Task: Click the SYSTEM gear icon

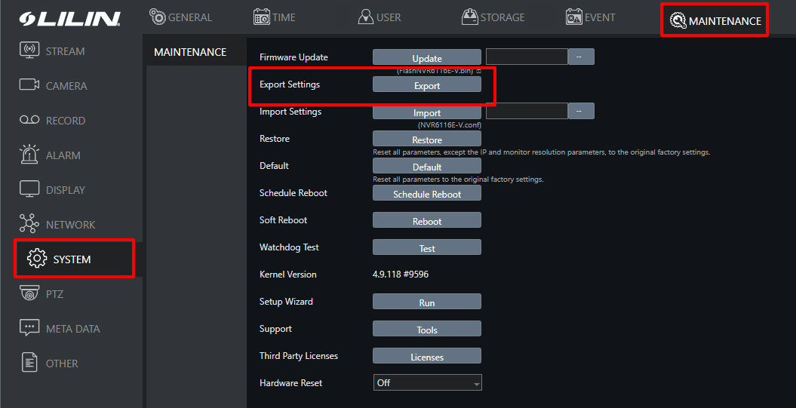Action: [36, 258]
